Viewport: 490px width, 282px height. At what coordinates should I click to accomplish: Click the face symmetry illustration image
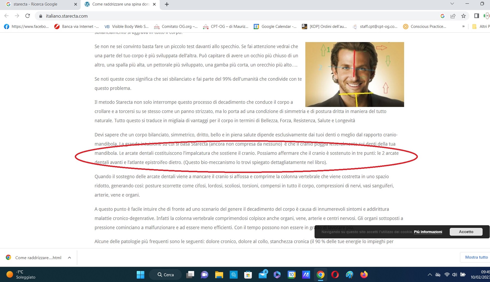(355, 74)
